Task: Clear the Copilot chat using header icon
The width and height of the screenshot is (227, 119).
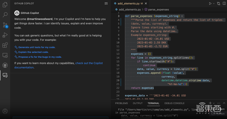Action: pyautogui.click(x=106, y=3)
